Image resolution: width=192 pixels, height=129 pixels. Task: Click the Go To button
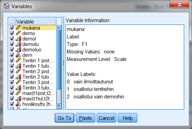click(x=64, y=118)
